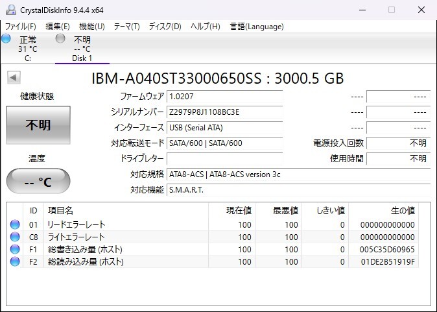Close the CrystalDiskInfo window
437x312 pixels.
[x=421, y=10]
